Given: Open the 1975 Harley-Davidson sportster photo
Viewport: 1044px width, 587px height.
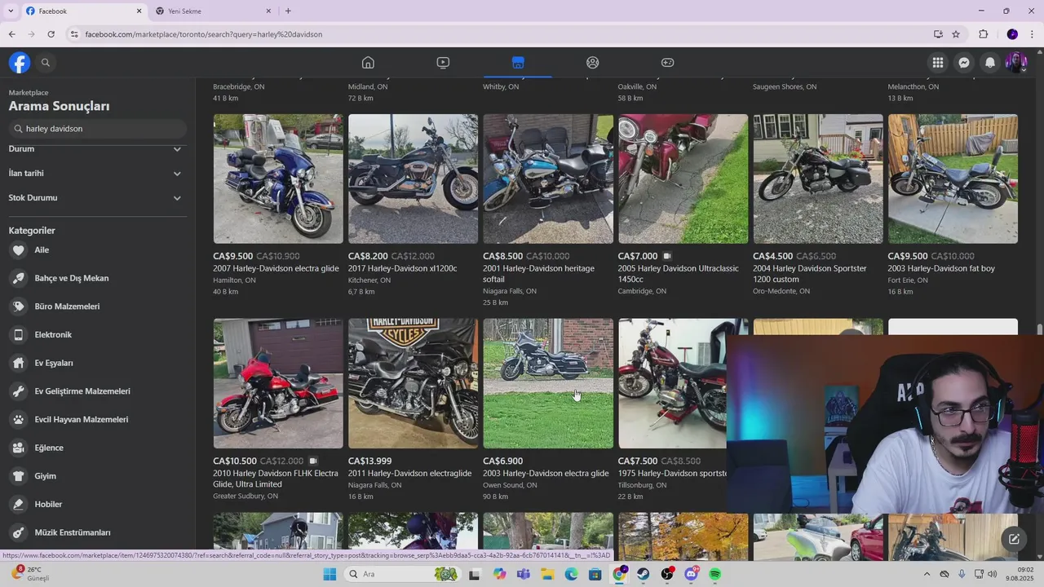Looking at the screenshot, I should click(672, 383).
